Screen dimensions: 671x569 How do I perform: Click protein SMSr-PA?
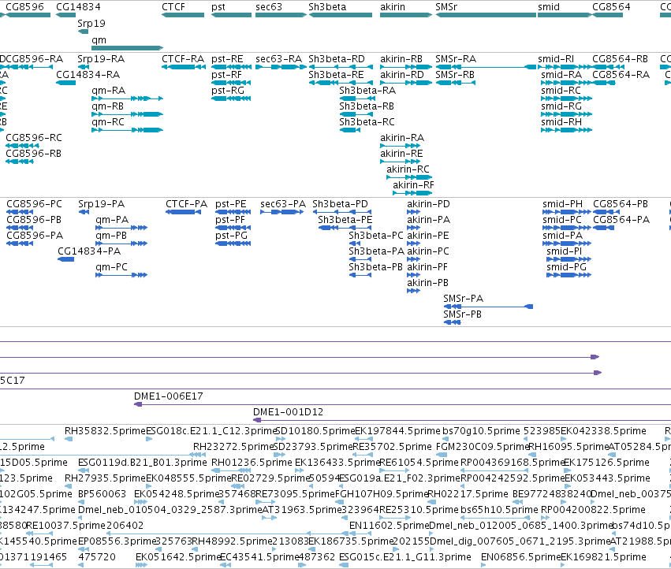[x=488, y=307]
